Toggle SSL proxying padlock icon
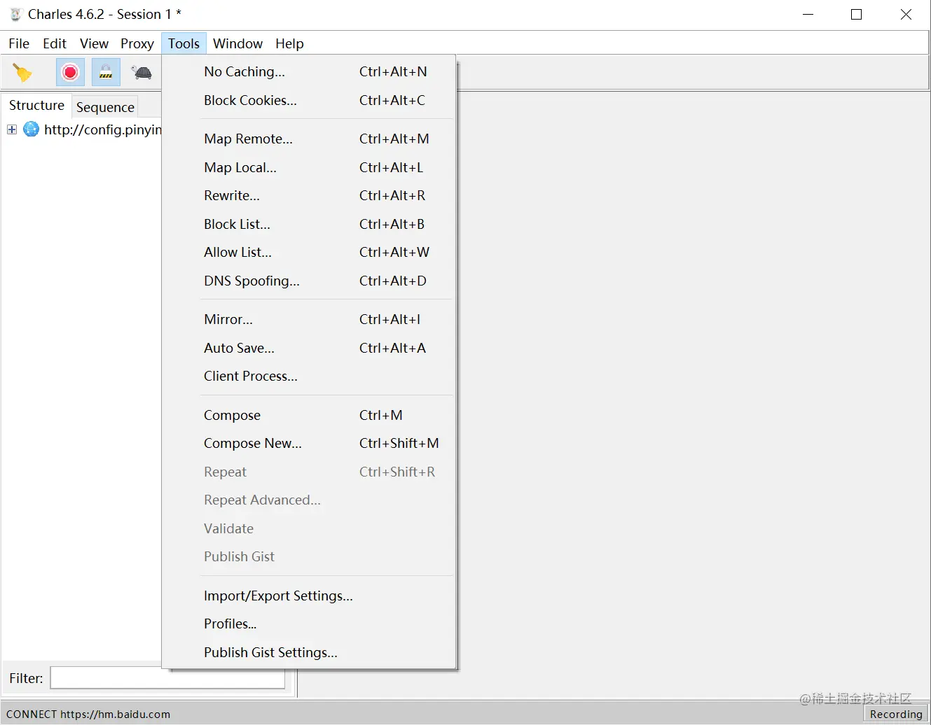 click(106, 72)
